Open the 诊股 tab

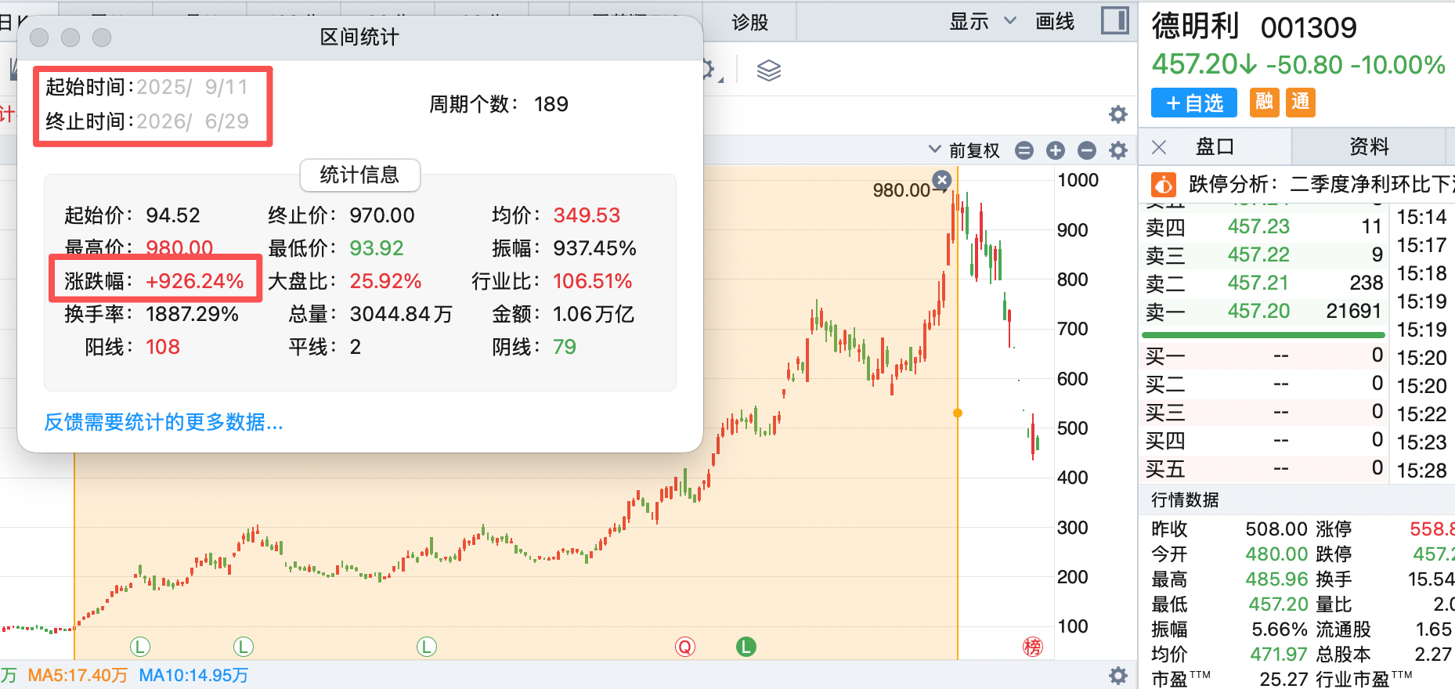[750, 22]
